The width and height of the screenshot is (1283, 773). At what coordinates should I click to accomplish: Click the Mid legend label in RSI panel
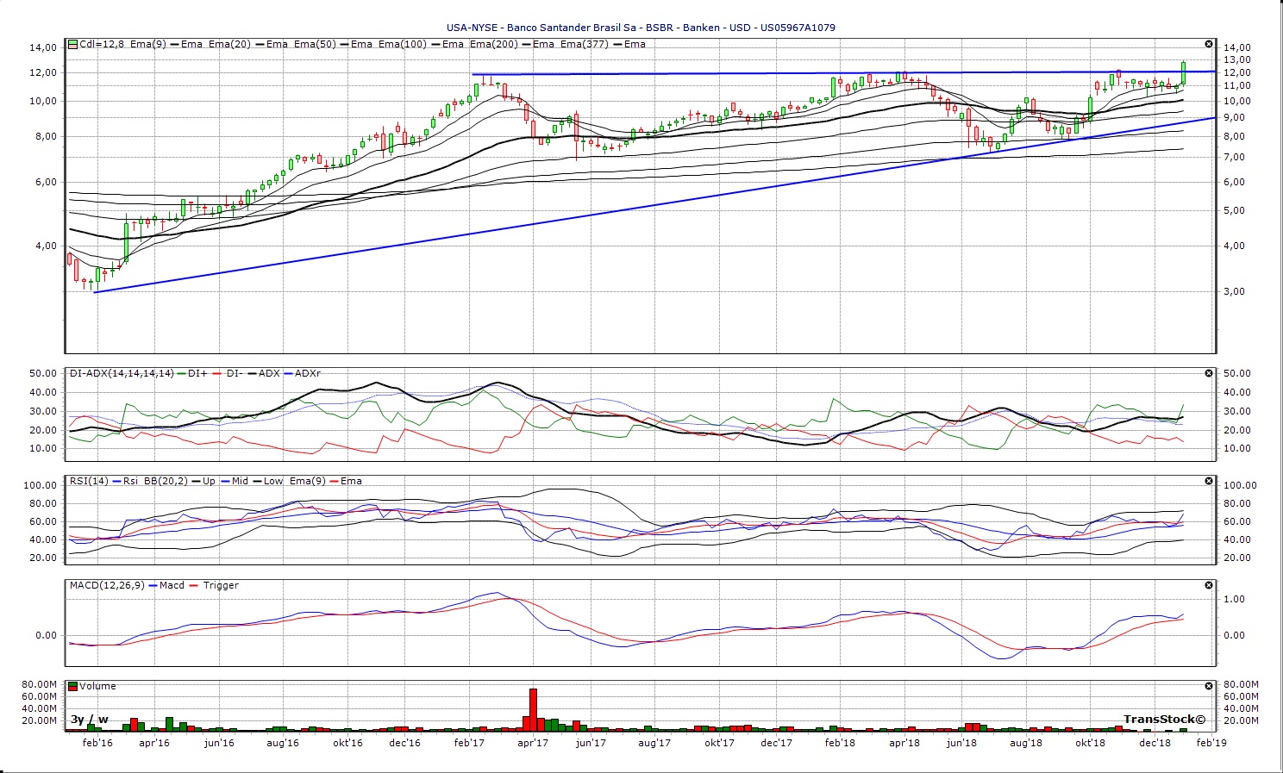click(x=240, y=481)
